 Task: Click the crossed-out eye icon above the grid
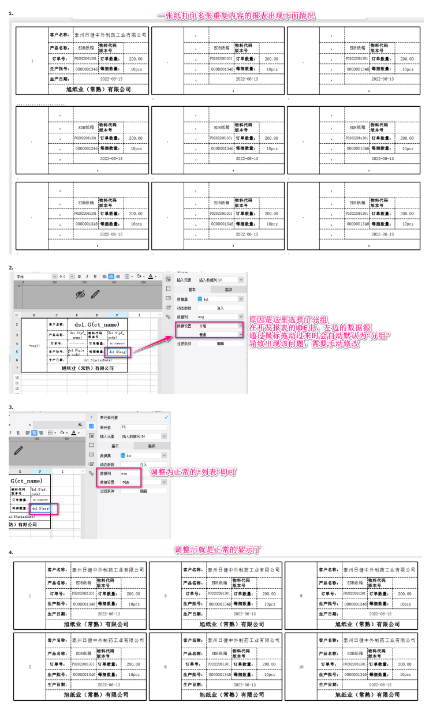pyautogui.click(x=80, y=294)
